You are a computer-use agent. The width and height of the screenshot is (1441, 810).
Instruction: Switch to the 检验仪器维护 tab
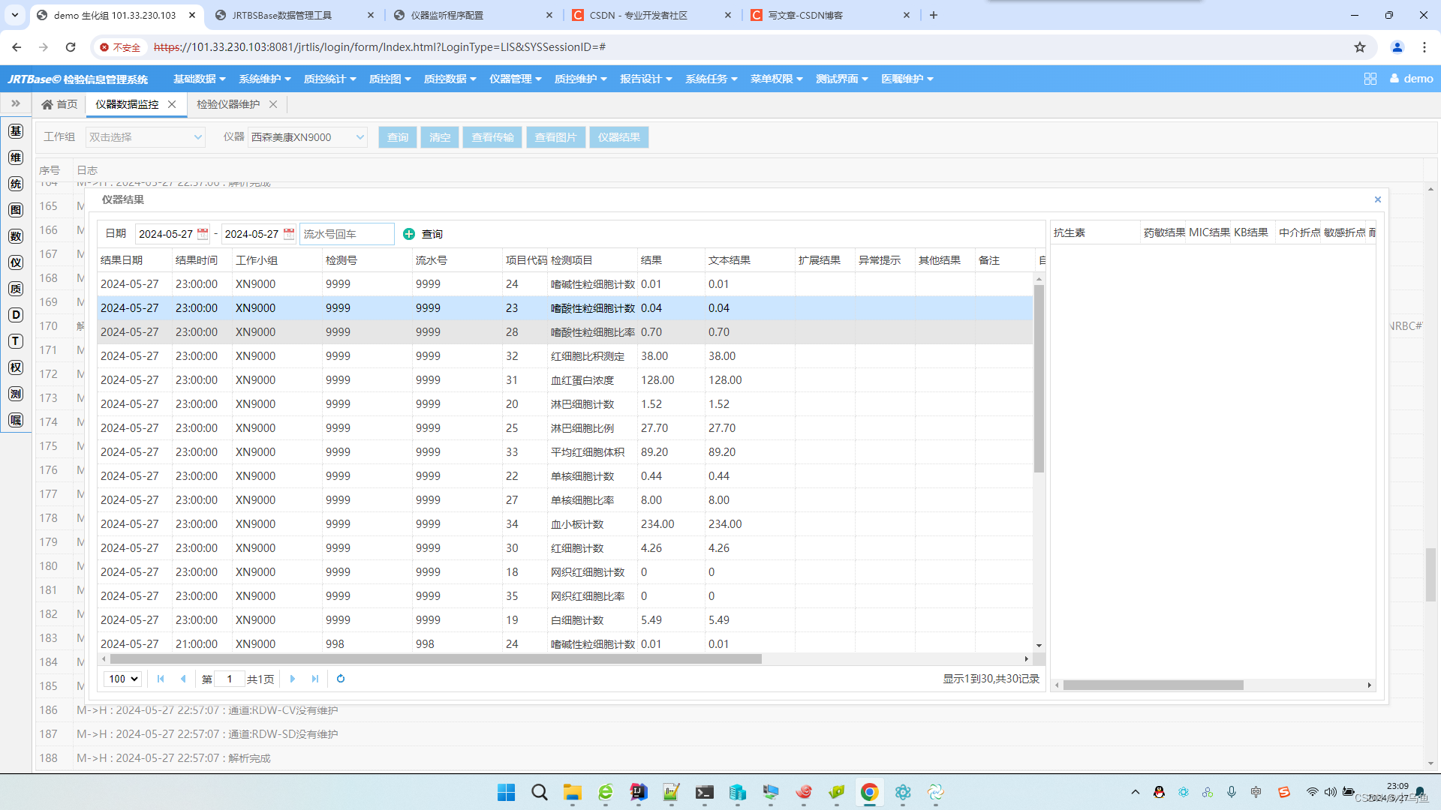click(228, 104)
